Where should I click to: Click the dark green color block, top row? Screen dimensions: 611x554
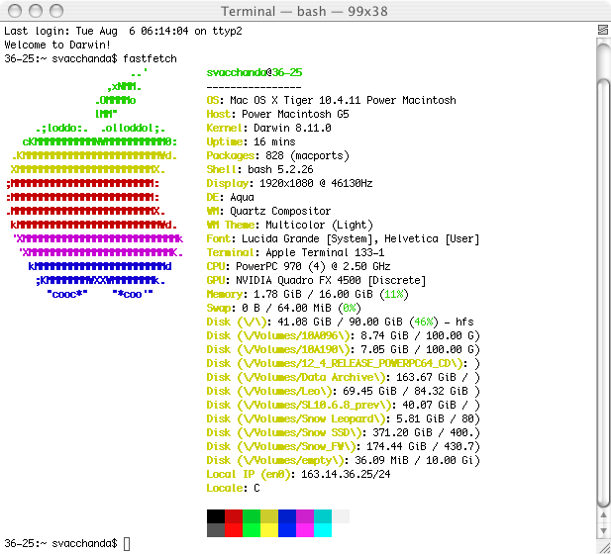click(252, 516)
